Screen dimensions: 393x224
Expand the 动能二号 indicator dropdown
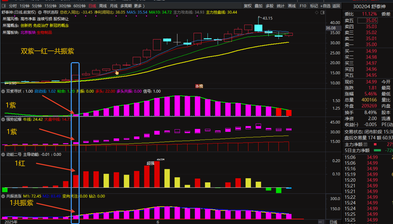(x=3, y=154)
